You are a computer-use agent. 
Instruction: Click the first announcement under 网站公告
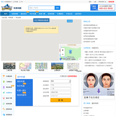(x=91, y=25)
